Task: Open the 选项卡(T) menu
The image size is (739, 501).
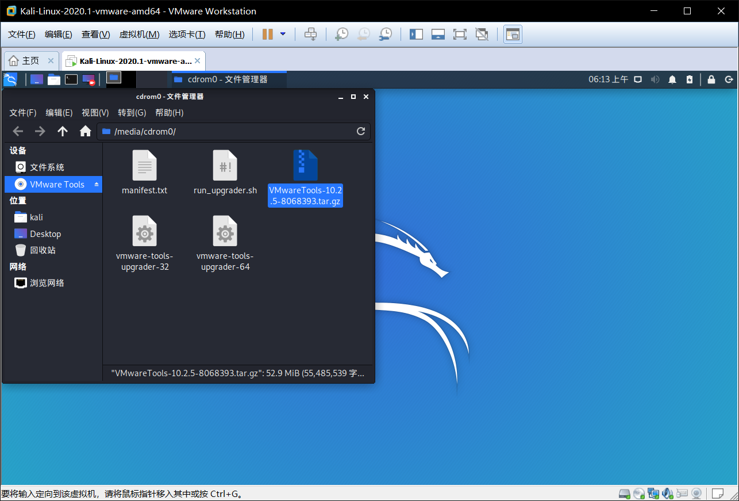Action: click(187, 35)
